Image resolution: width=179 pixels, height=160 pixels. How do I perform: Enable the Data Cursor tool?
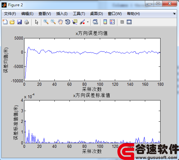75,22
